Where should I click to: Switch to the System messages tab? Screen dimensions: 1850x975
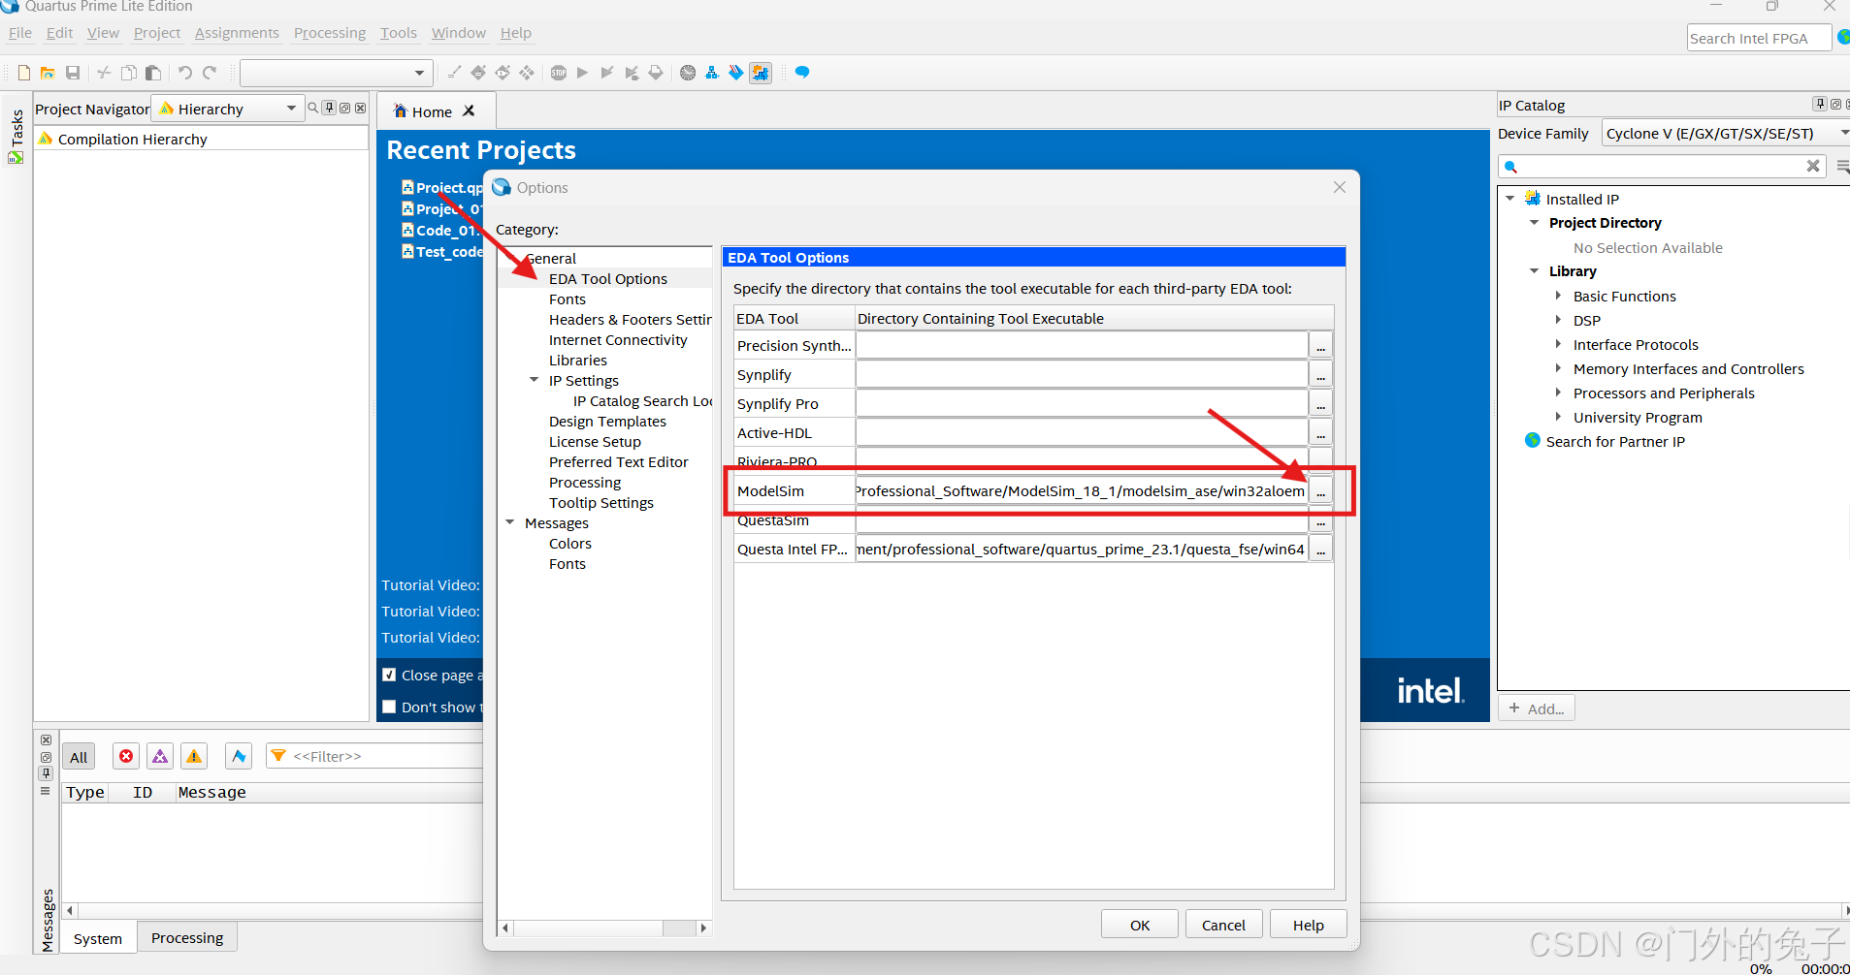(98, 938)
